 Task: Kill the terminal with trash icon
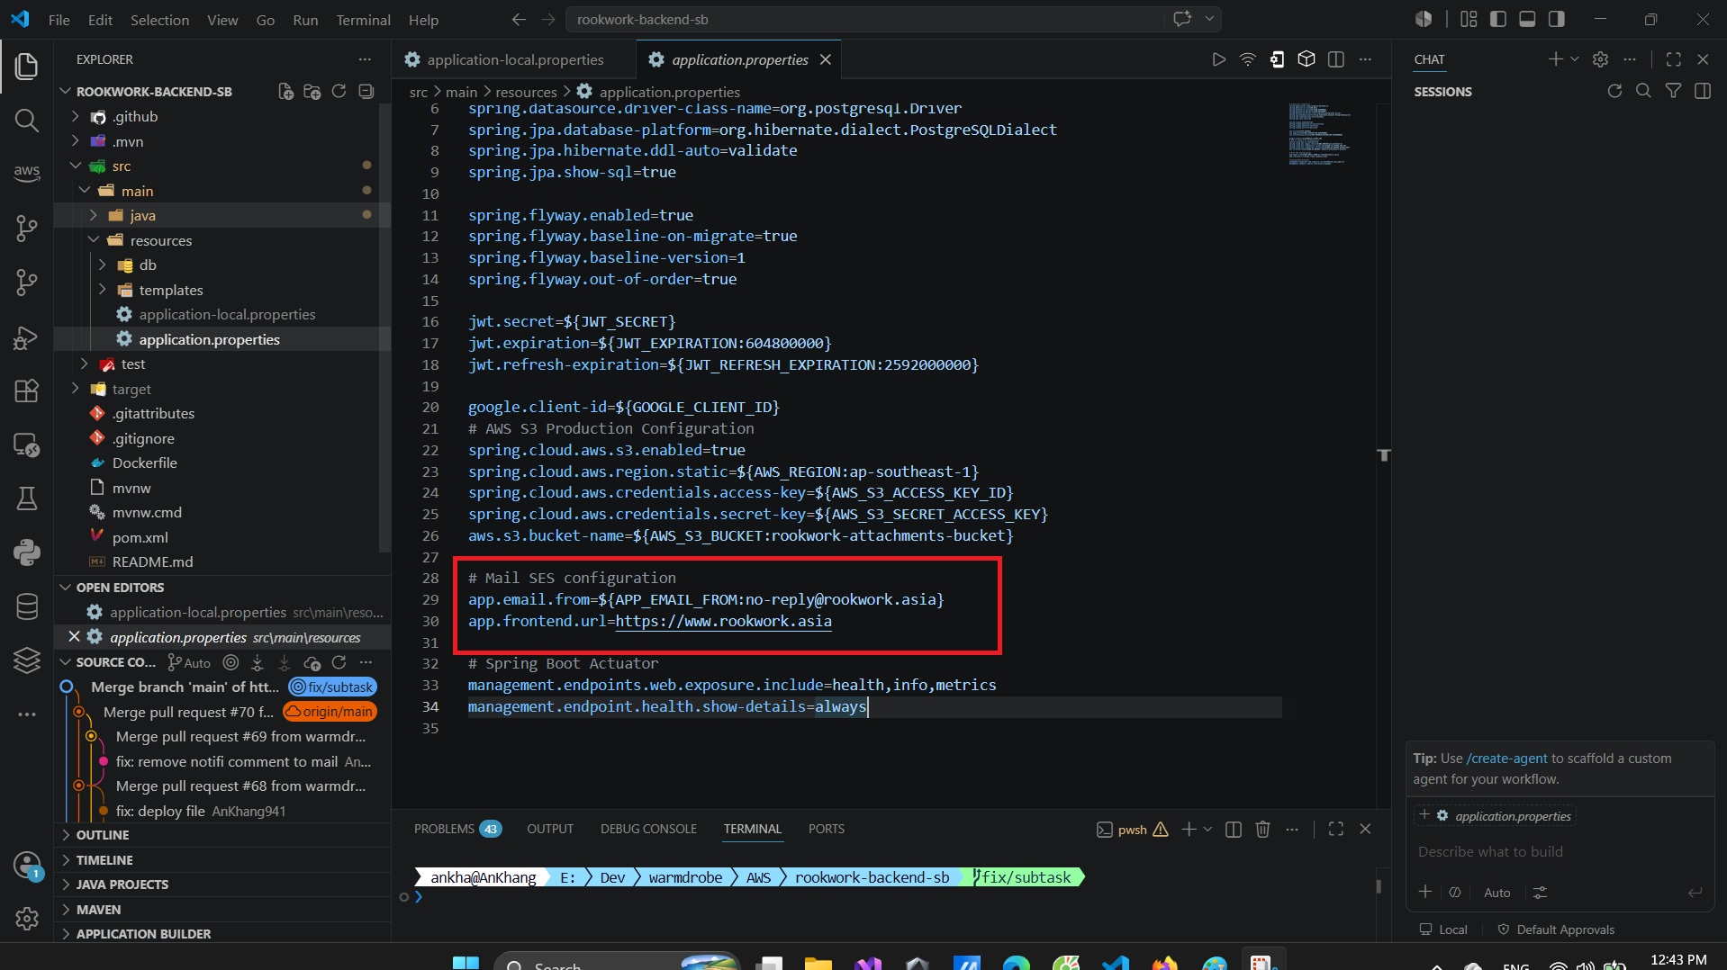pos(1262,829)
